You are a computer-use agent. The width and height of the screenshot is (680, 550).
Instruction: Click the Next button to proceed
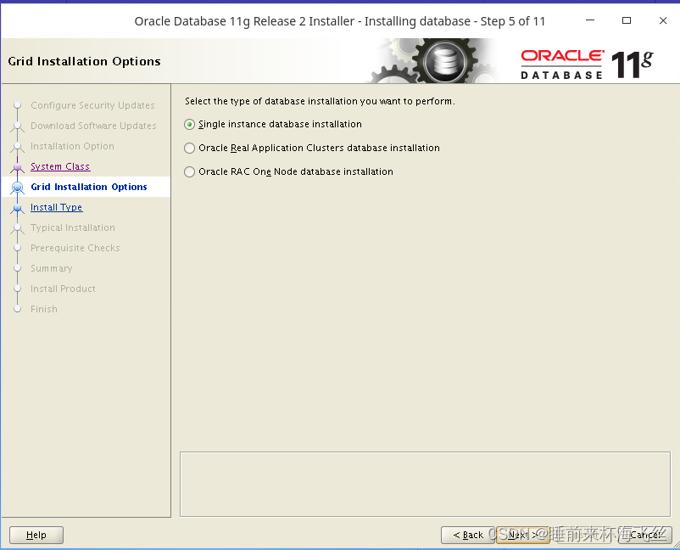[x=523, y=535]
